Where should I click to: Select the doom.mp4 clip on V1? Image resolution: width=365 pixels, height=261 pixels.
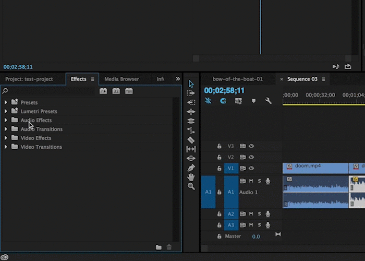pyautogui.click(x=315, y=168)
